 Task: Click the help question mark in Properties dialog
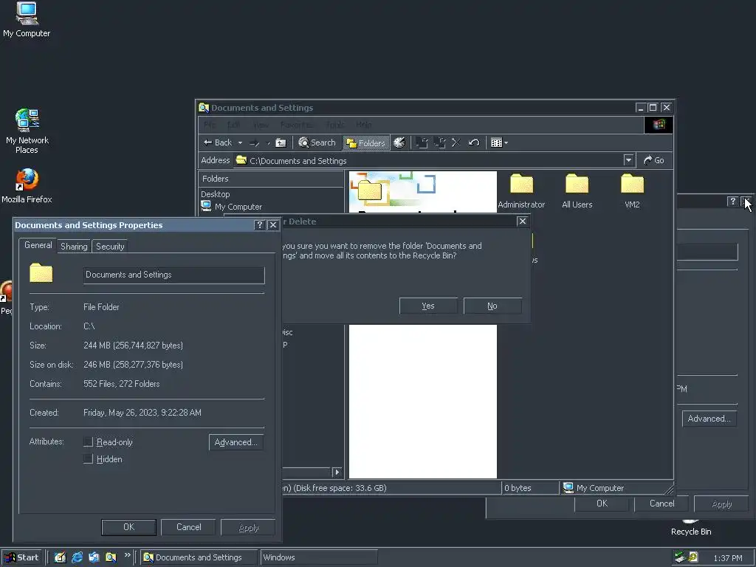click(x=259, y=225)
